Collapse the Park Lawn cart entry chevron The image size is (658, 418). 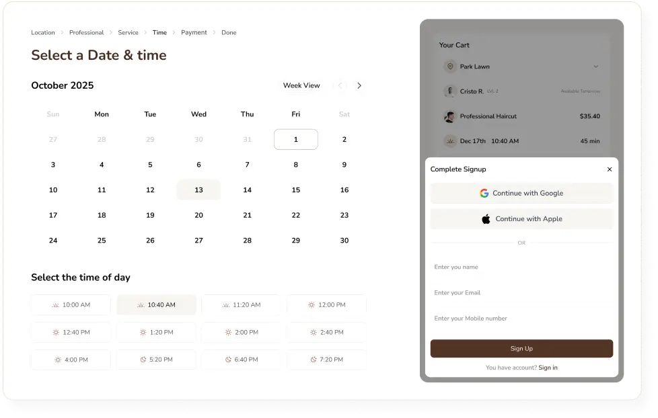pyautogui.click(x=595, y=67)
